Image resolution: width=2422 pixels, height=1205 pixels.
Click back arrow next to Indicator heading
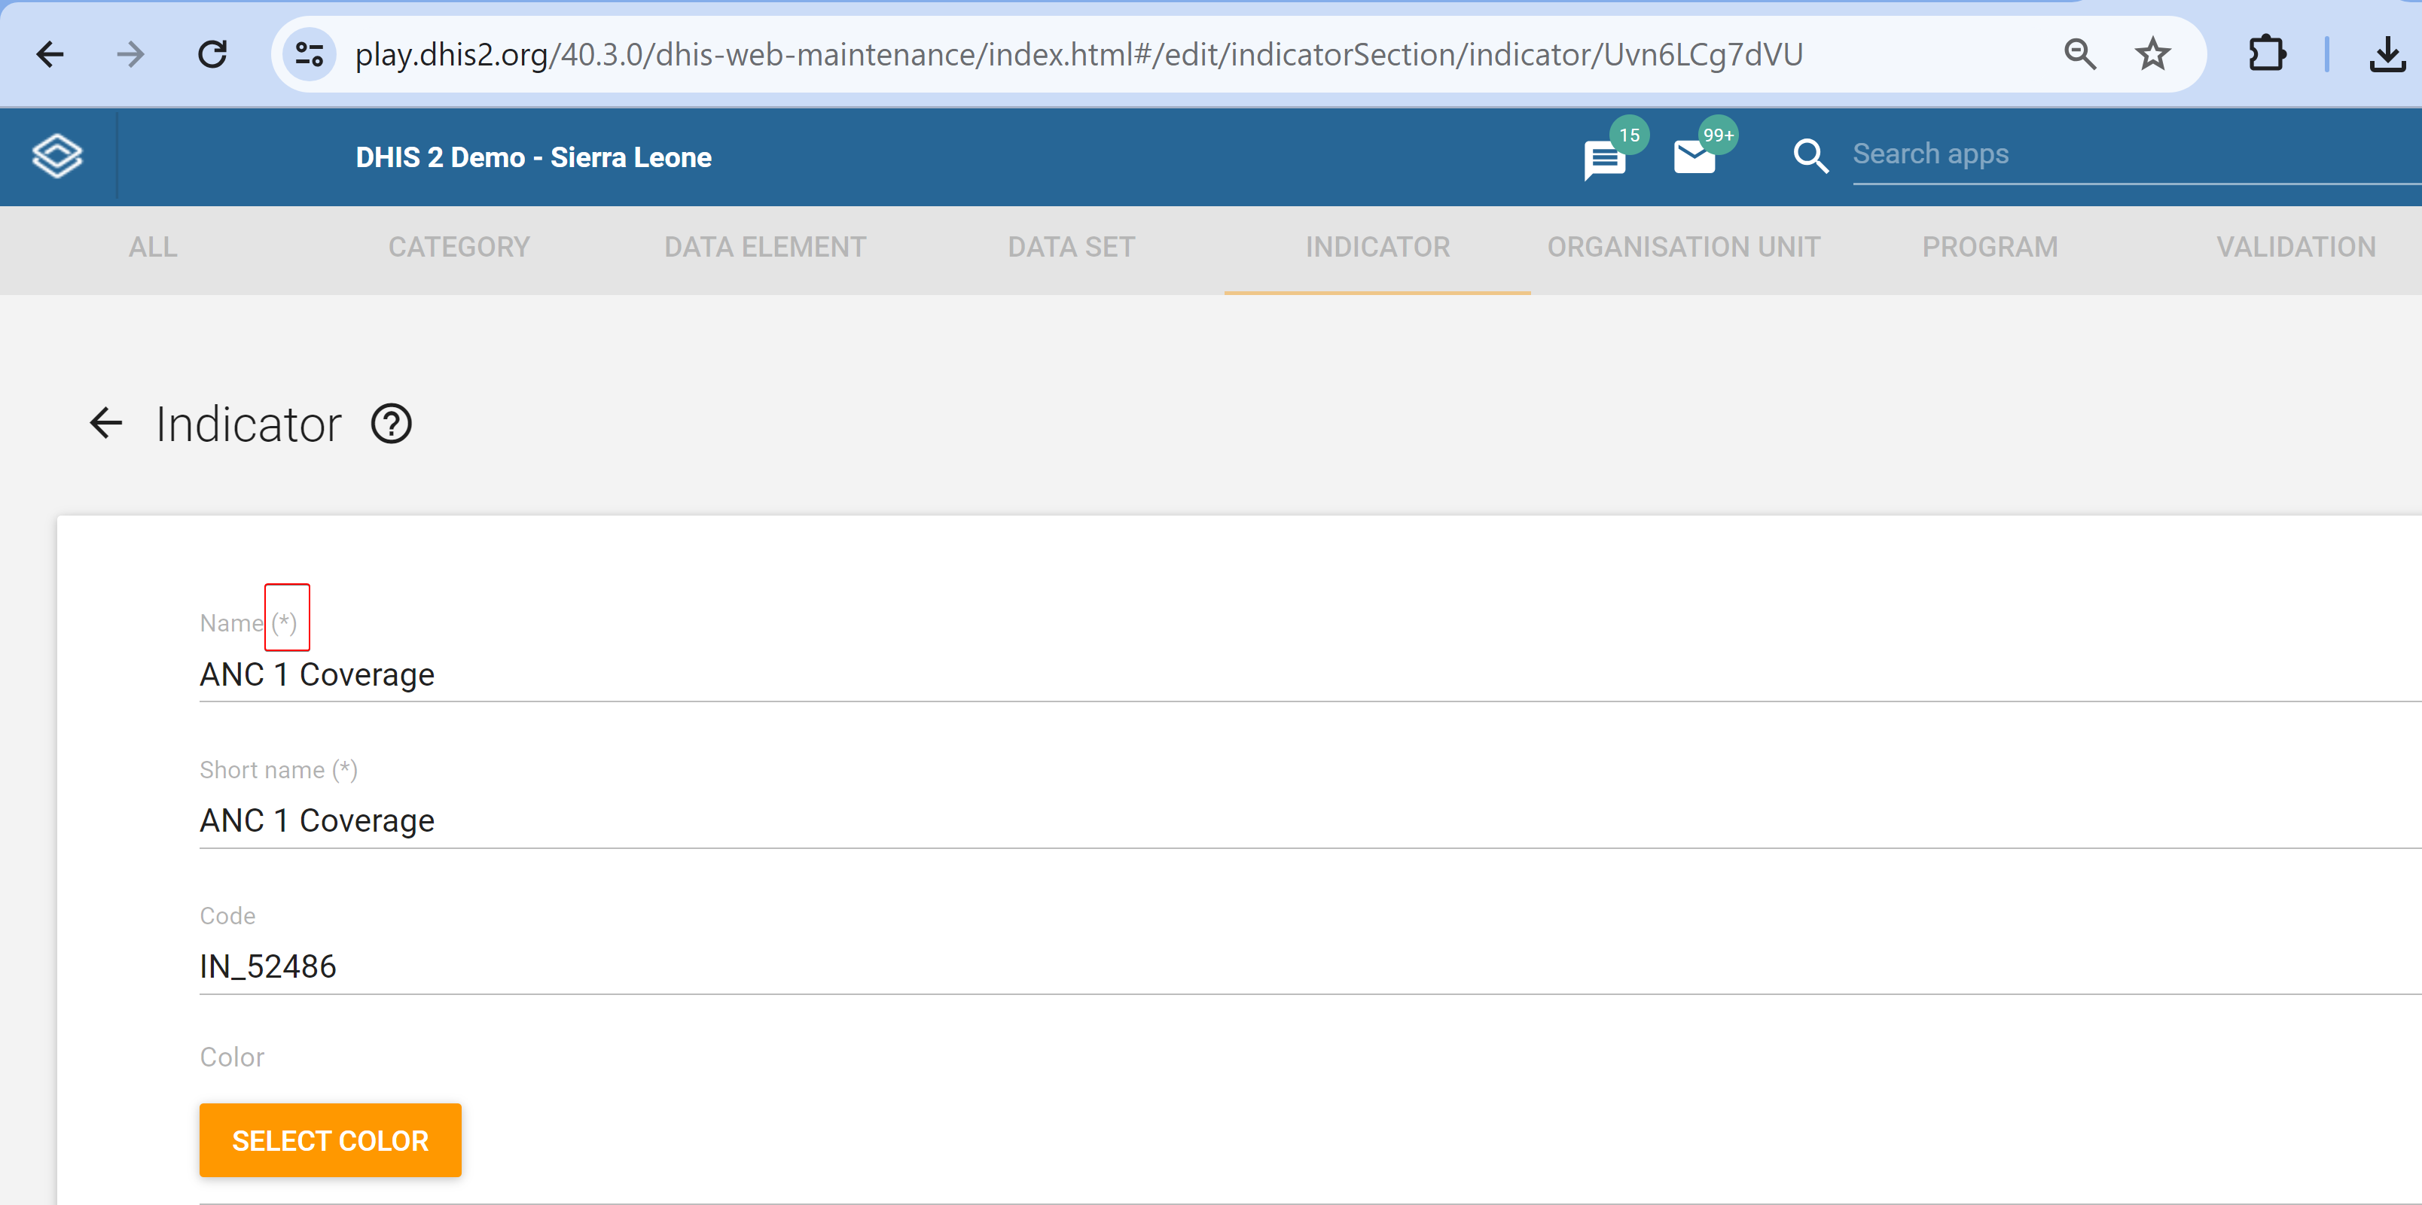[x=106, y=423]
